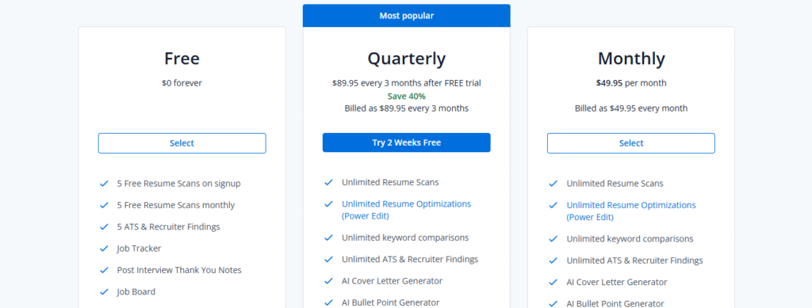Click the Most popular banner
Viewport: 812px width, 308px height.
pos(407,16)
